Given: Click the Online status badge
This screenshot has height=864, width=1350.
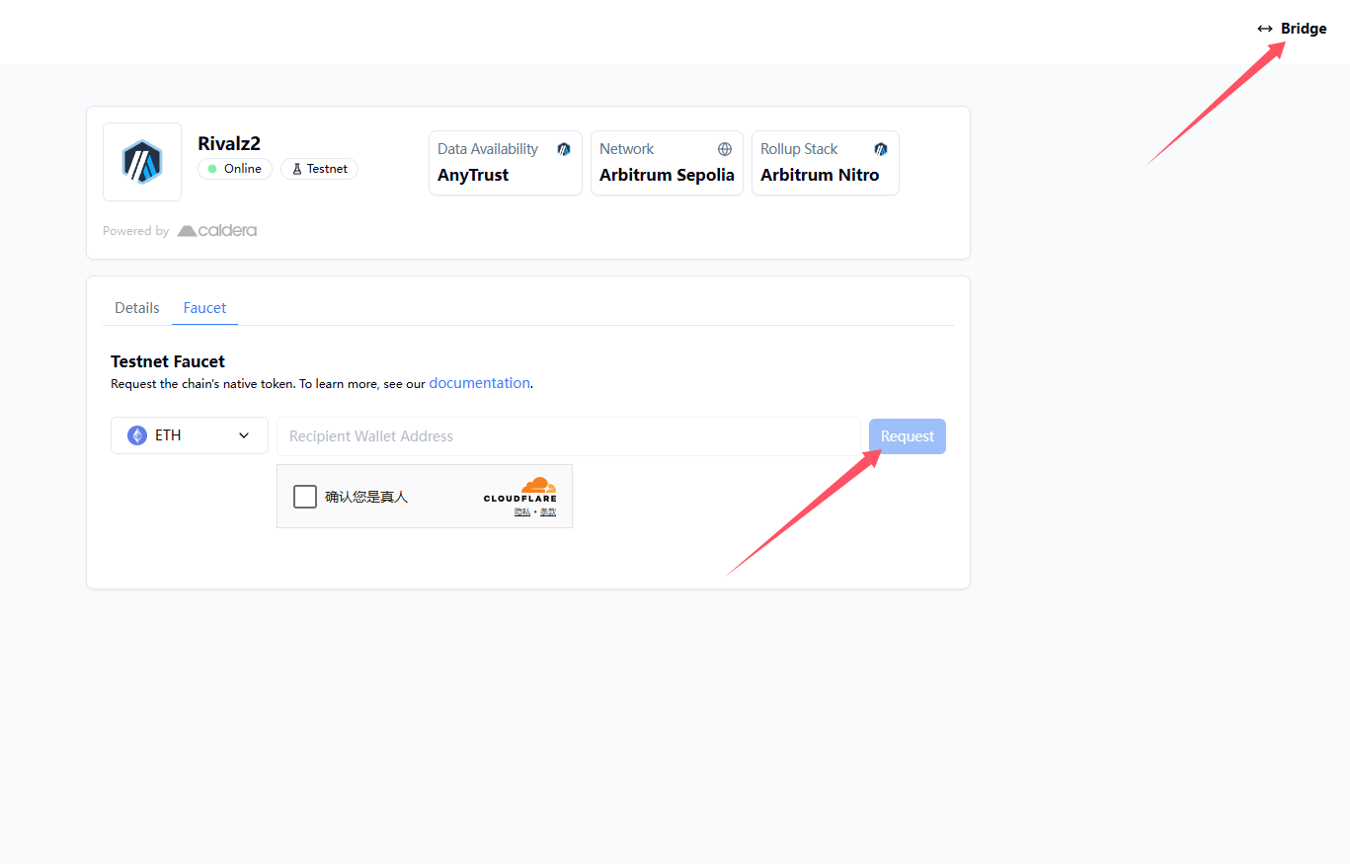Looking at the screenshot, I should [x=235, y=169].
